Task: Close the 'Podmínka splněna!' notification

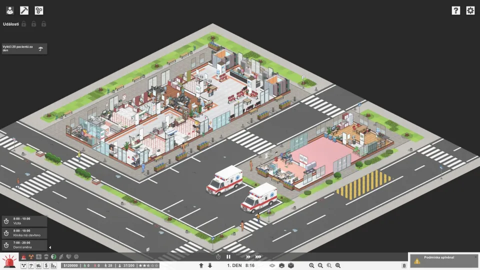Action: point(475,256)
